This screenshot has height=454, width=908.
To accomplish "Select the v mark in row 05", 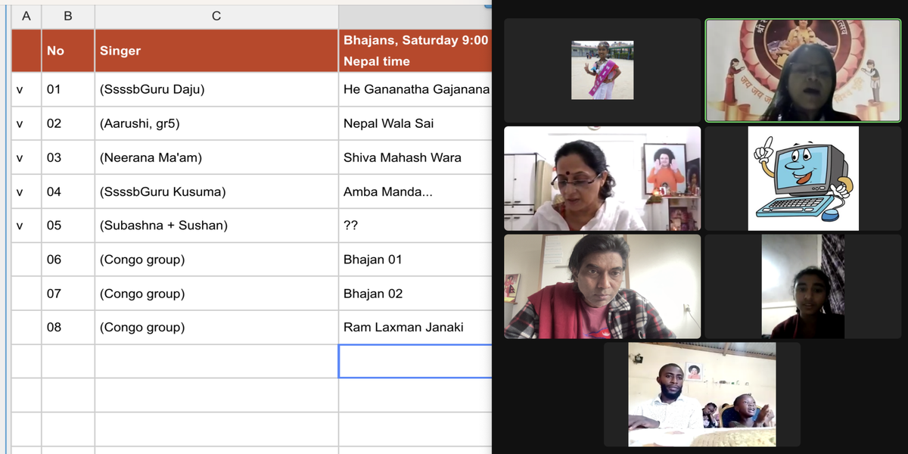I will 20,225.
